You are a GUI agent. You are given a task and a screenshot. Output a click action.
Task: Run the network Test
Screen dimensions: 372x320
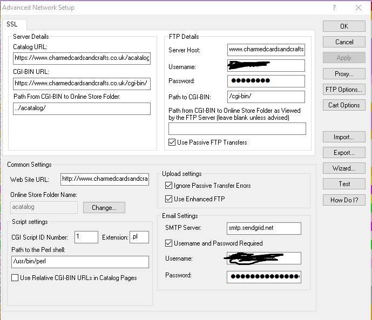[344, 184]
